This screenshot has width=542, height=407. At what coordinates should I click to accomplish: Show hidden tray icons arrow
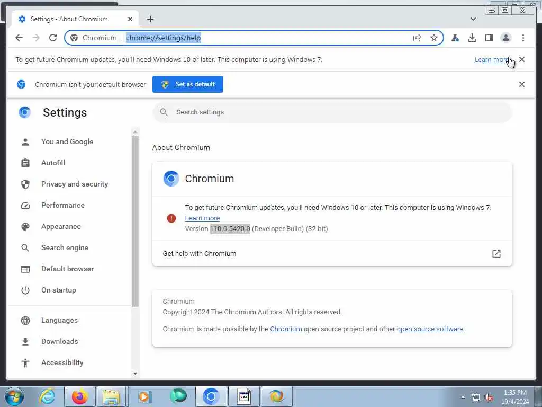463,397
